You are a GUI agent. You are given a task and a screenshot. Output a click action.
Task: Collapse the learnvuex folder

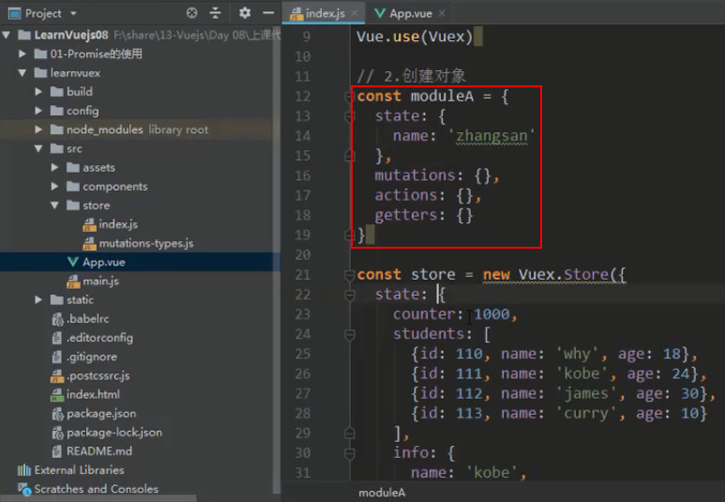[x=22, y=72]
